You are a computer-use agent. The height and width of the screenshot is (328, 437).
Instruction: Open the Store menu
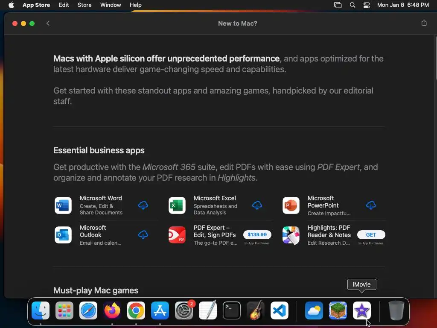pos(84,5)
